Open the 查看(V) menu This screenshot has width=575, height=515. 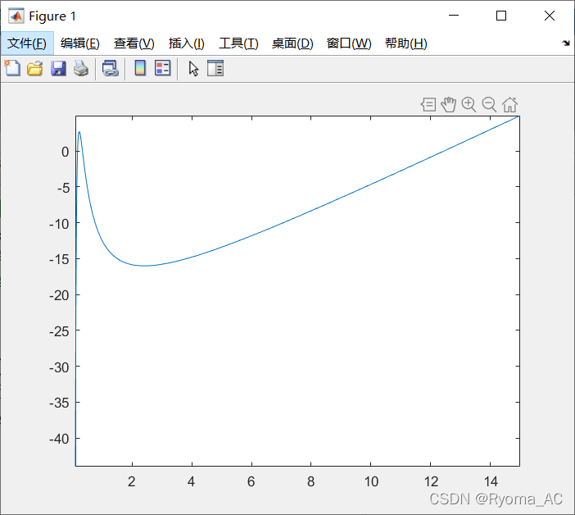point(134,43)
